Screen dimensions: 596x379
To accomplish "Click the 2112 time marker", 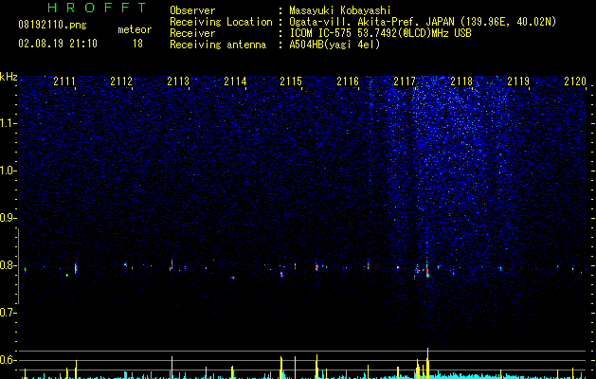I will [121, 81].
